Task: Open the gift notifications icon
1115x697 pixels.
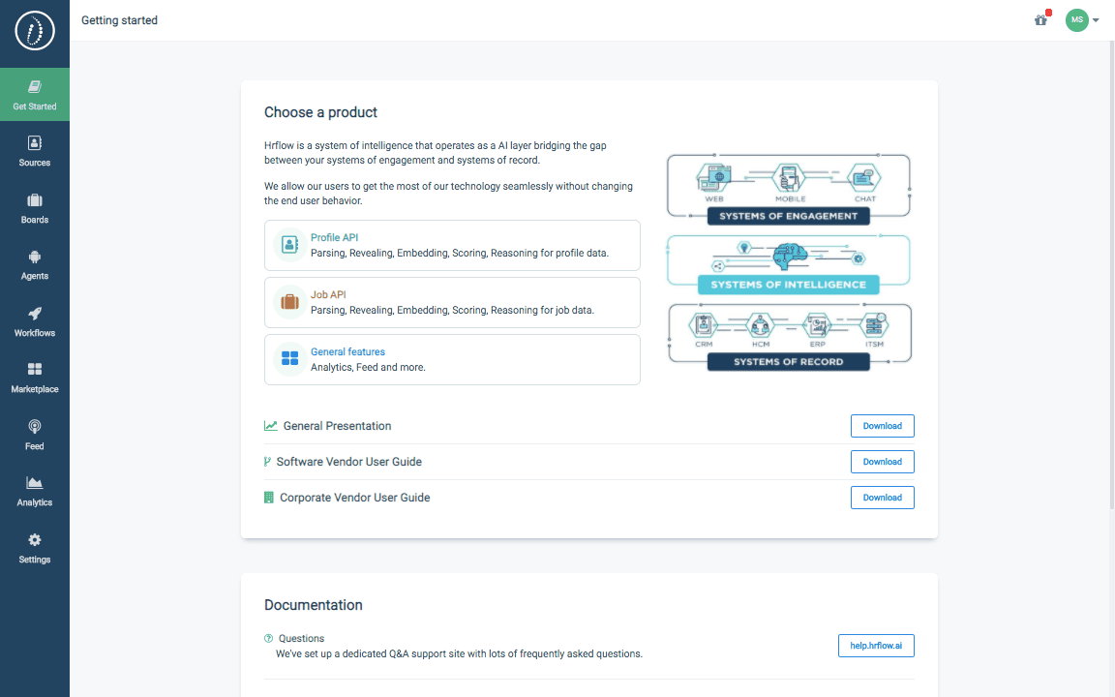Action: click(x=1040, y=20)
